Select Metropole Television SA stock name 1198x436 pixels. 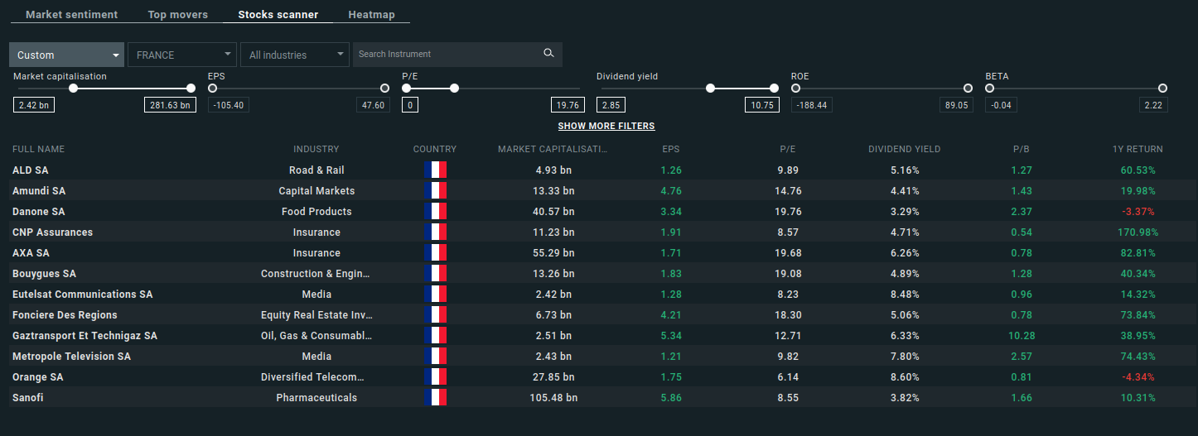pos(71,357)
